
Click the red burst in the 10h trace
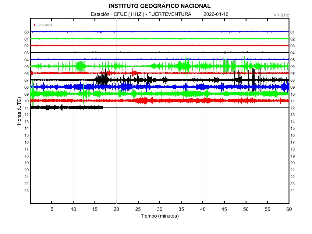click(x=144, y=100)
